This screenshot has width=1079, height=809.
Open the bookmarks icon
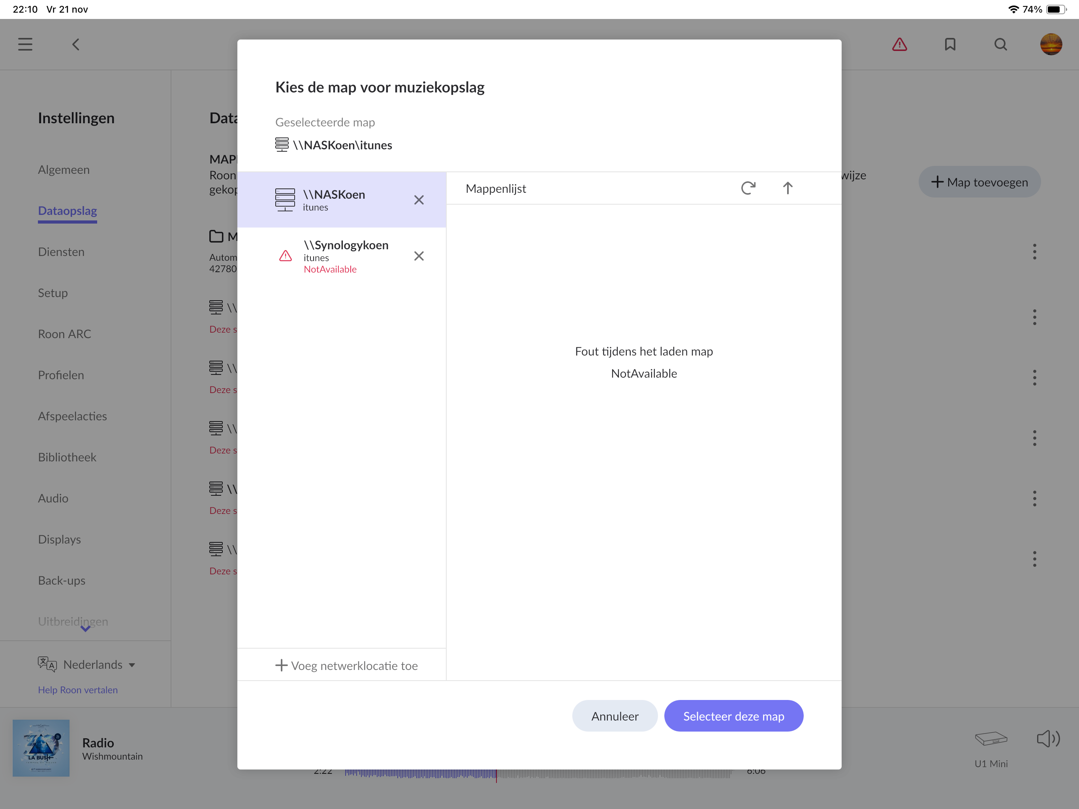coord(950,45)
